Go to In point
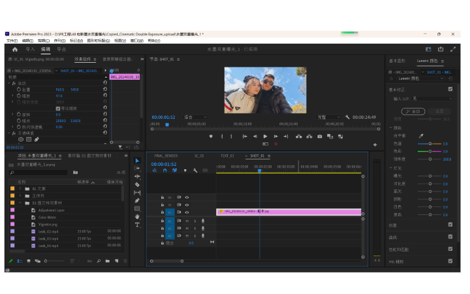The width and height of the screenshot is (470, 294). point(245,137)
